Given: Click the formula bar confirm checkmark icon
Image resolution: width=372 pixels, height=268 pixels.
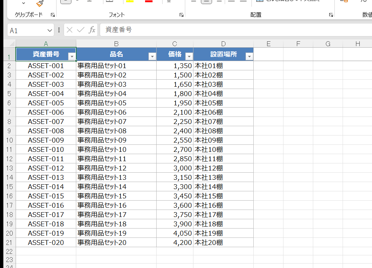Looking at the screenshot, I should click(80, 30).
